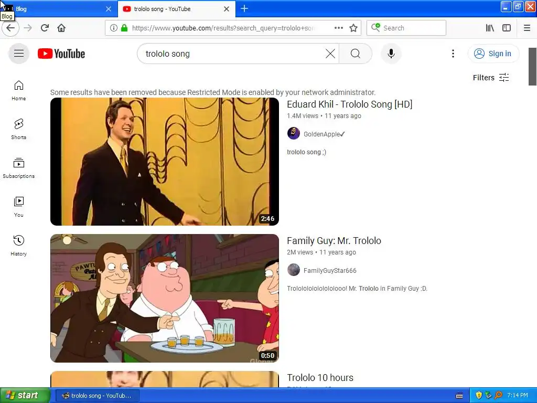
Task: Click '2M views • 11 years ago' text
Action: 321,252
